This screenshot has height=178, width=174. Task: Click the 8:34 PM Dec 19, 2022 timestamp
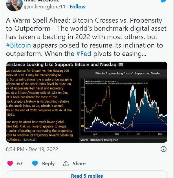32,149
